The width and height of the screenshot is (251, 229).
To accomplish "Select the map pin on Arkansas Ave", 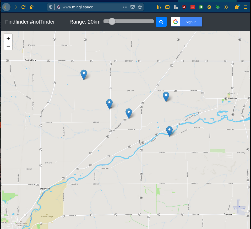I will (109, 104).
